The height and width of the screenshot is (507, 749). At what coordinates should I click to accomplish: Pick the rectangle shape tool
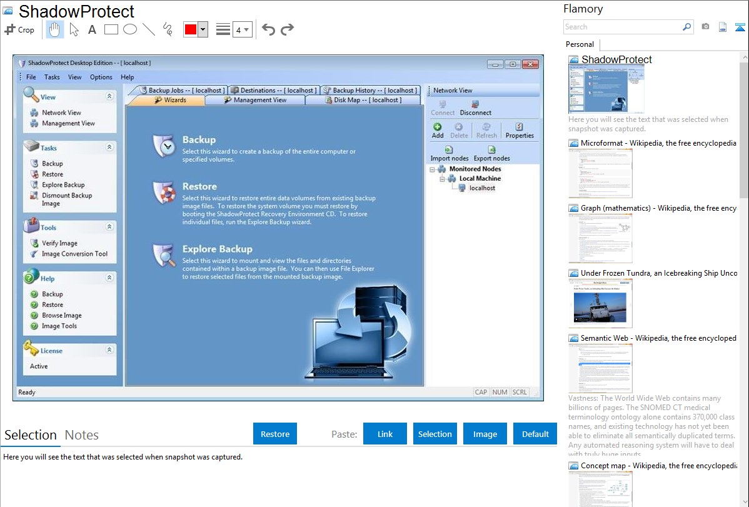111,29
